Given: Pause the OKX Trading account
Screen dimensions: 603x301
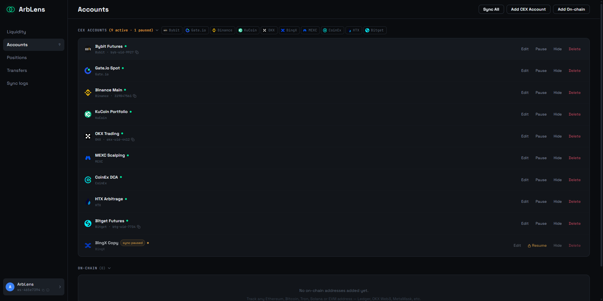Looking at the screenshot, I should [541, 136].
